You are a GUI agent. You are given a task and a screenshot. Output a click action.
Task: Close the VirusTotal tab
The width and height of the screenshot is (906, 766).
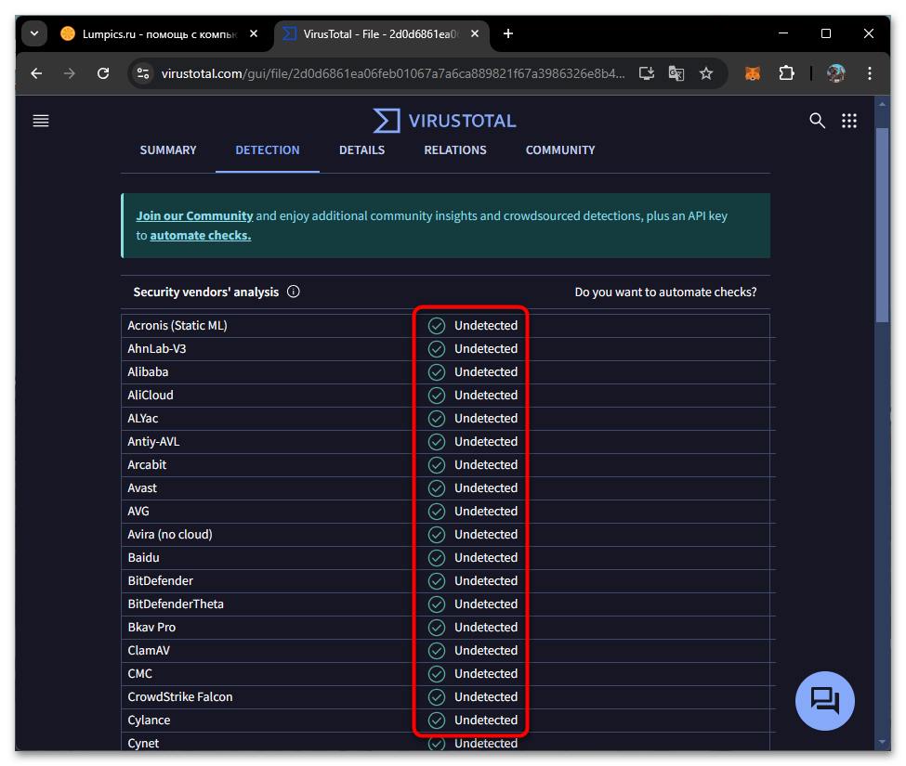coord(475,33)
